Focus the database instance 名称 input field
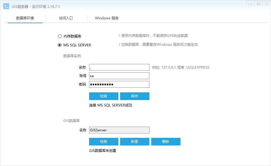The width and height of the screenshot is (271, 166). pos(119,67)
